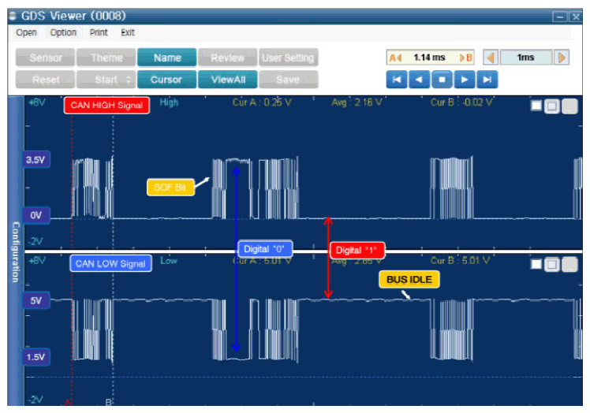Skip to the last waveform frame

tap(487, 80)
